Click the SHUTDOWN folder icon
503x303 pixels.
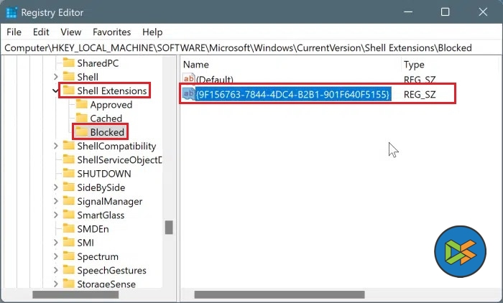tap(68, 173)
